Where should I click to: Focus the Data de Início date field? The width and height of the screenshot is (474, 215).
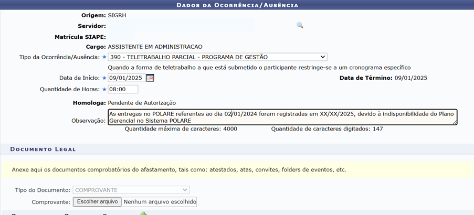click(126, 78)
